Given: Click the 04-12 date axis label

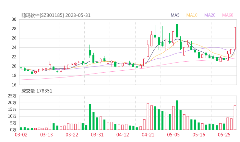Looking at the screenshot, I should pos(123,135).
